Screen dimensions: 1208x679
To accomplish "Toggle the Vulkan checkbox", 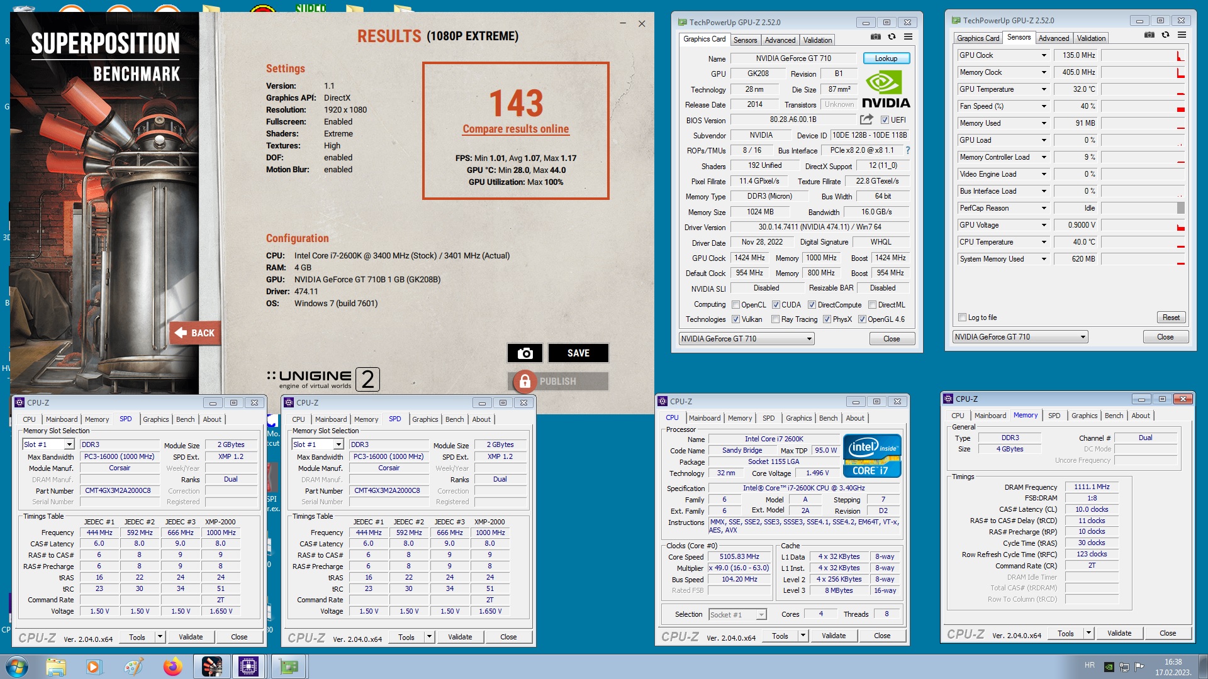I will [x=735, y=319].
